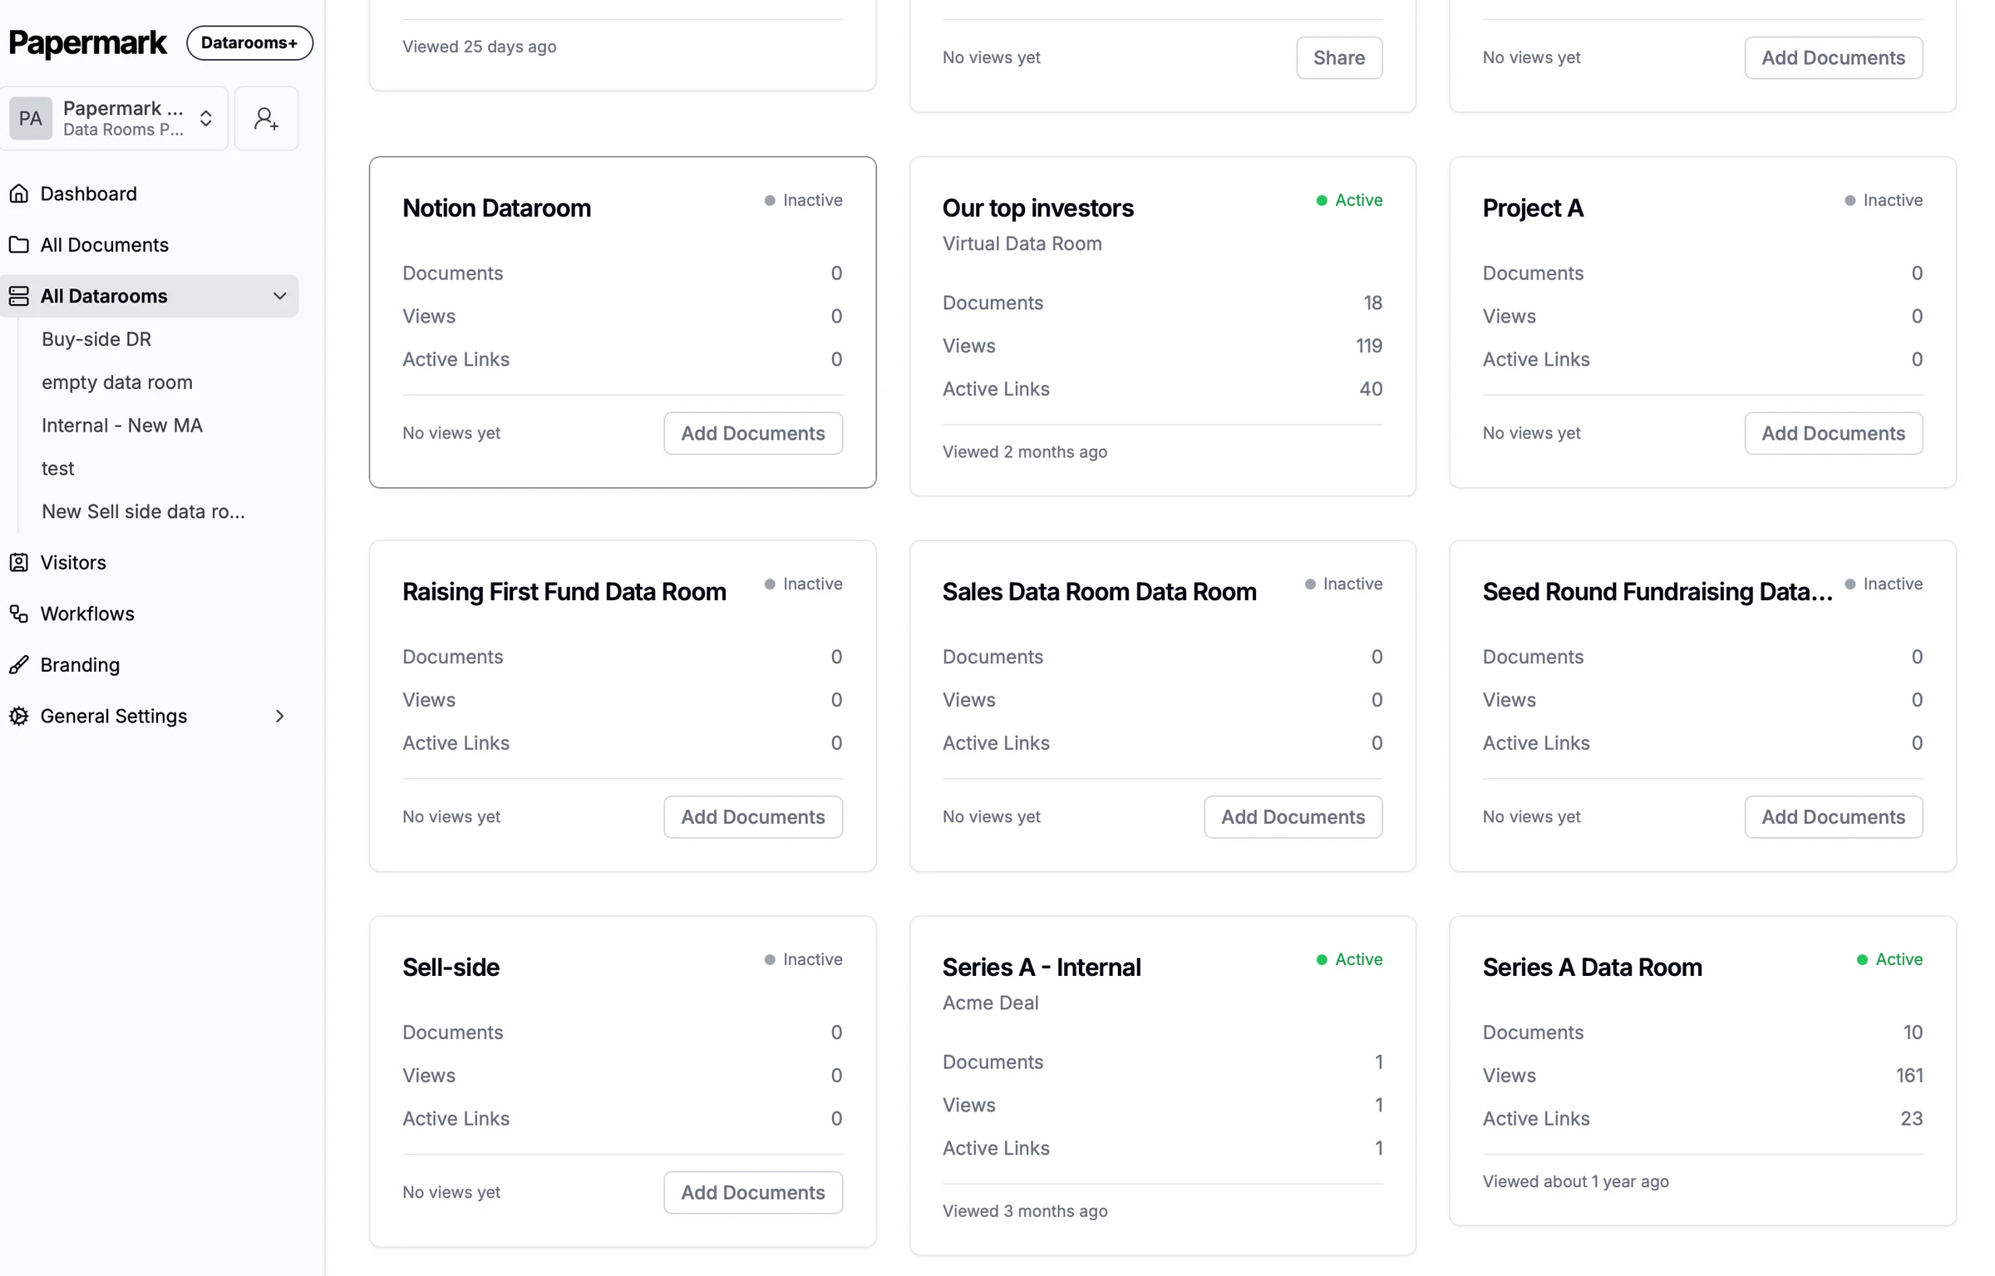Collapse the All Datarooms chevron
This screenshot has height=1276, width=1995.
tap(280, 296)
